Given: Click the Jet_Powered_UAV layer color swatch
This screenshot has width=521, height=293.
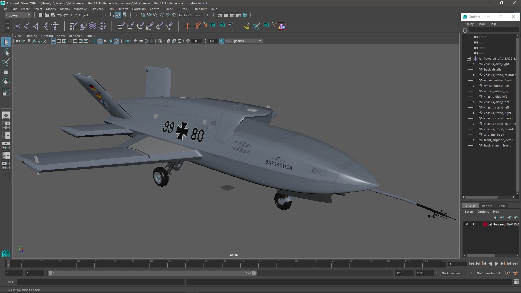Looking at the screenshot, I should (x=485, y=224).
